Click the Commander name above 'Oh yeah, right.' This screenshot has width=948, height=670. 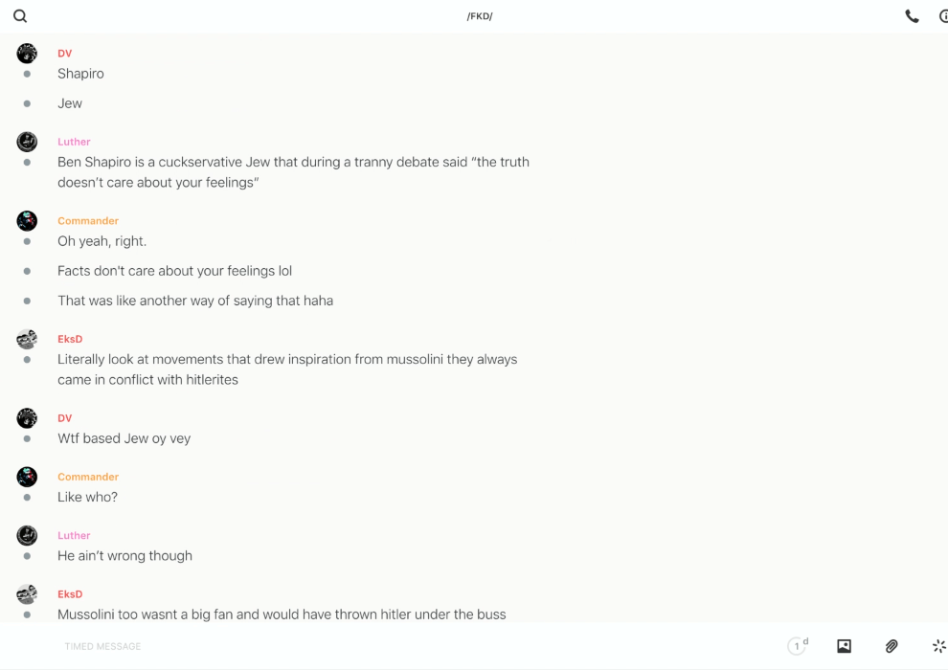pos(88,221)
